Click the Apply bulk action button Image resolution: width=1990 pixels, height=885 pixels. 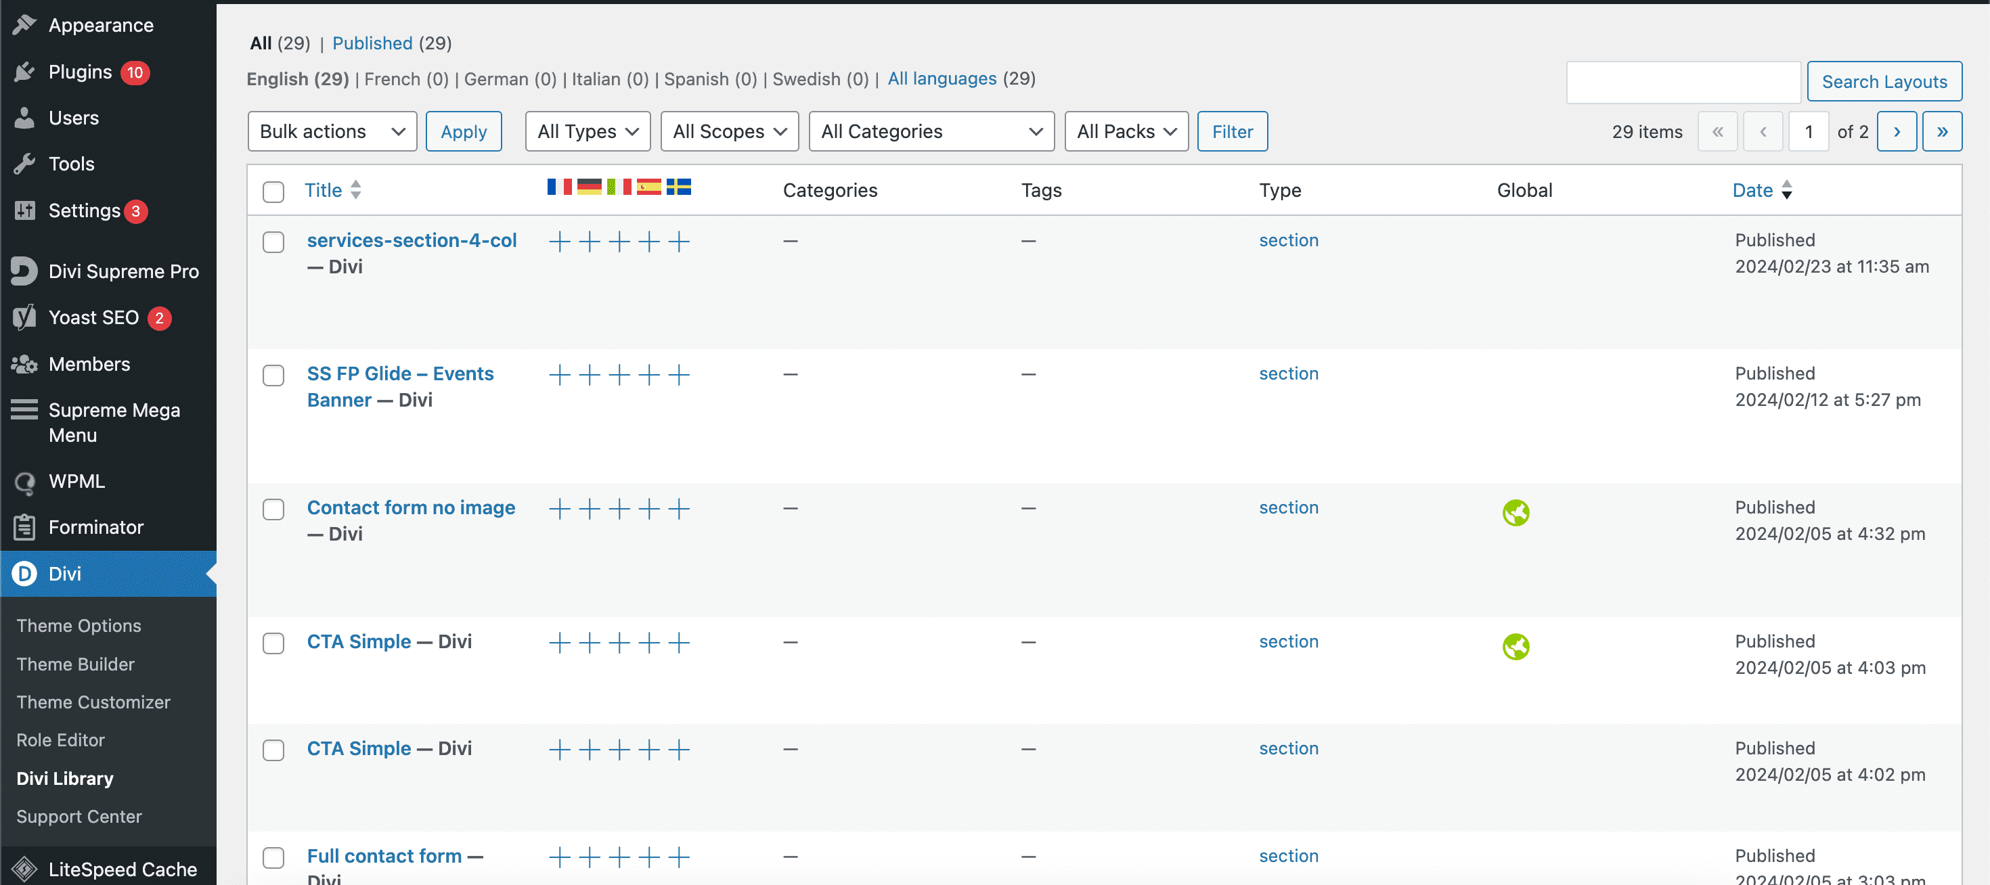coord(464,131)
